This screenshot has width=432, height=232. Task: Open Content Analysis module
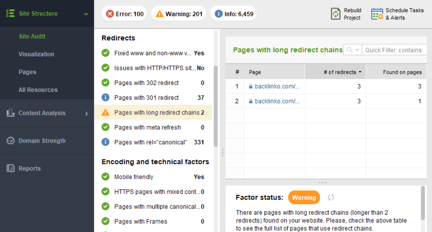coord(42,113)
